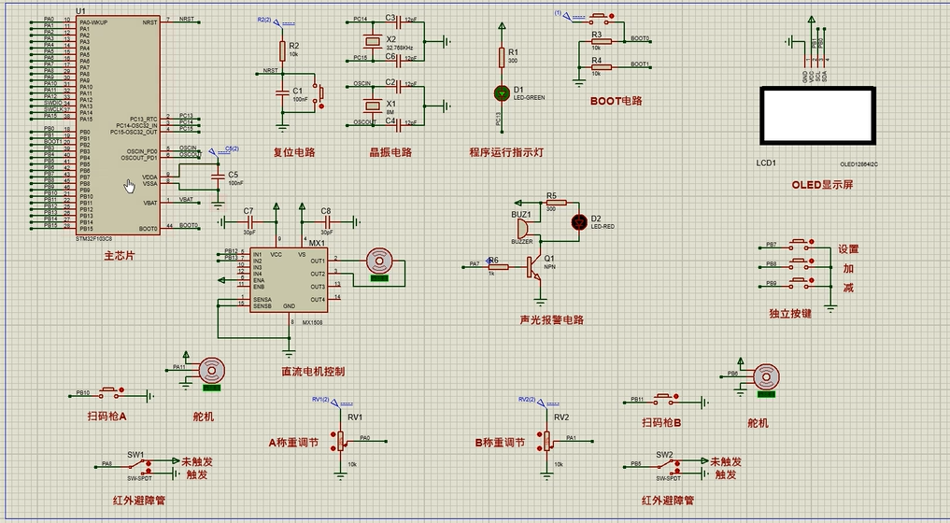Viewport: 950px width, 523px height.
Task: Click resistor R6 on the PA7 line
Action: 499,267
